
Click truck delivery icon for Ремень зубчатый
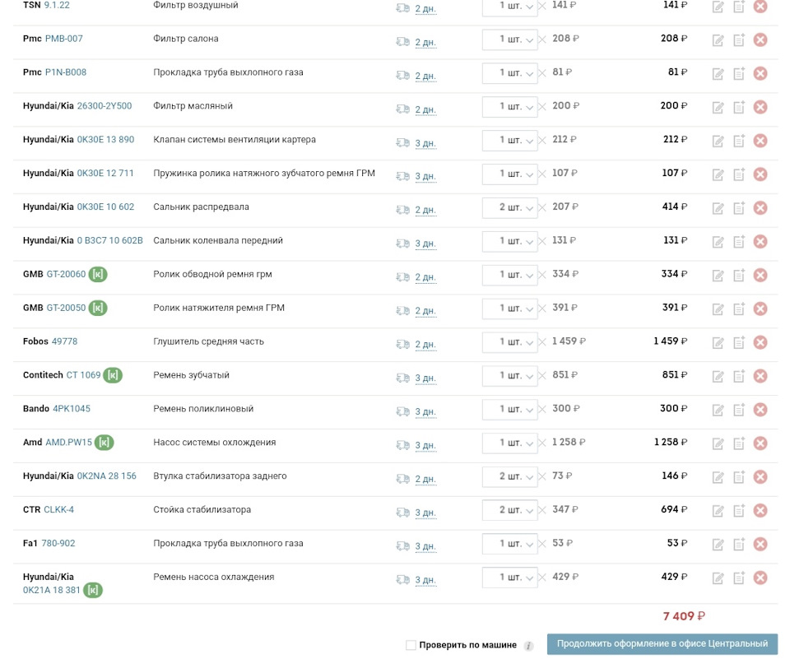402,378
